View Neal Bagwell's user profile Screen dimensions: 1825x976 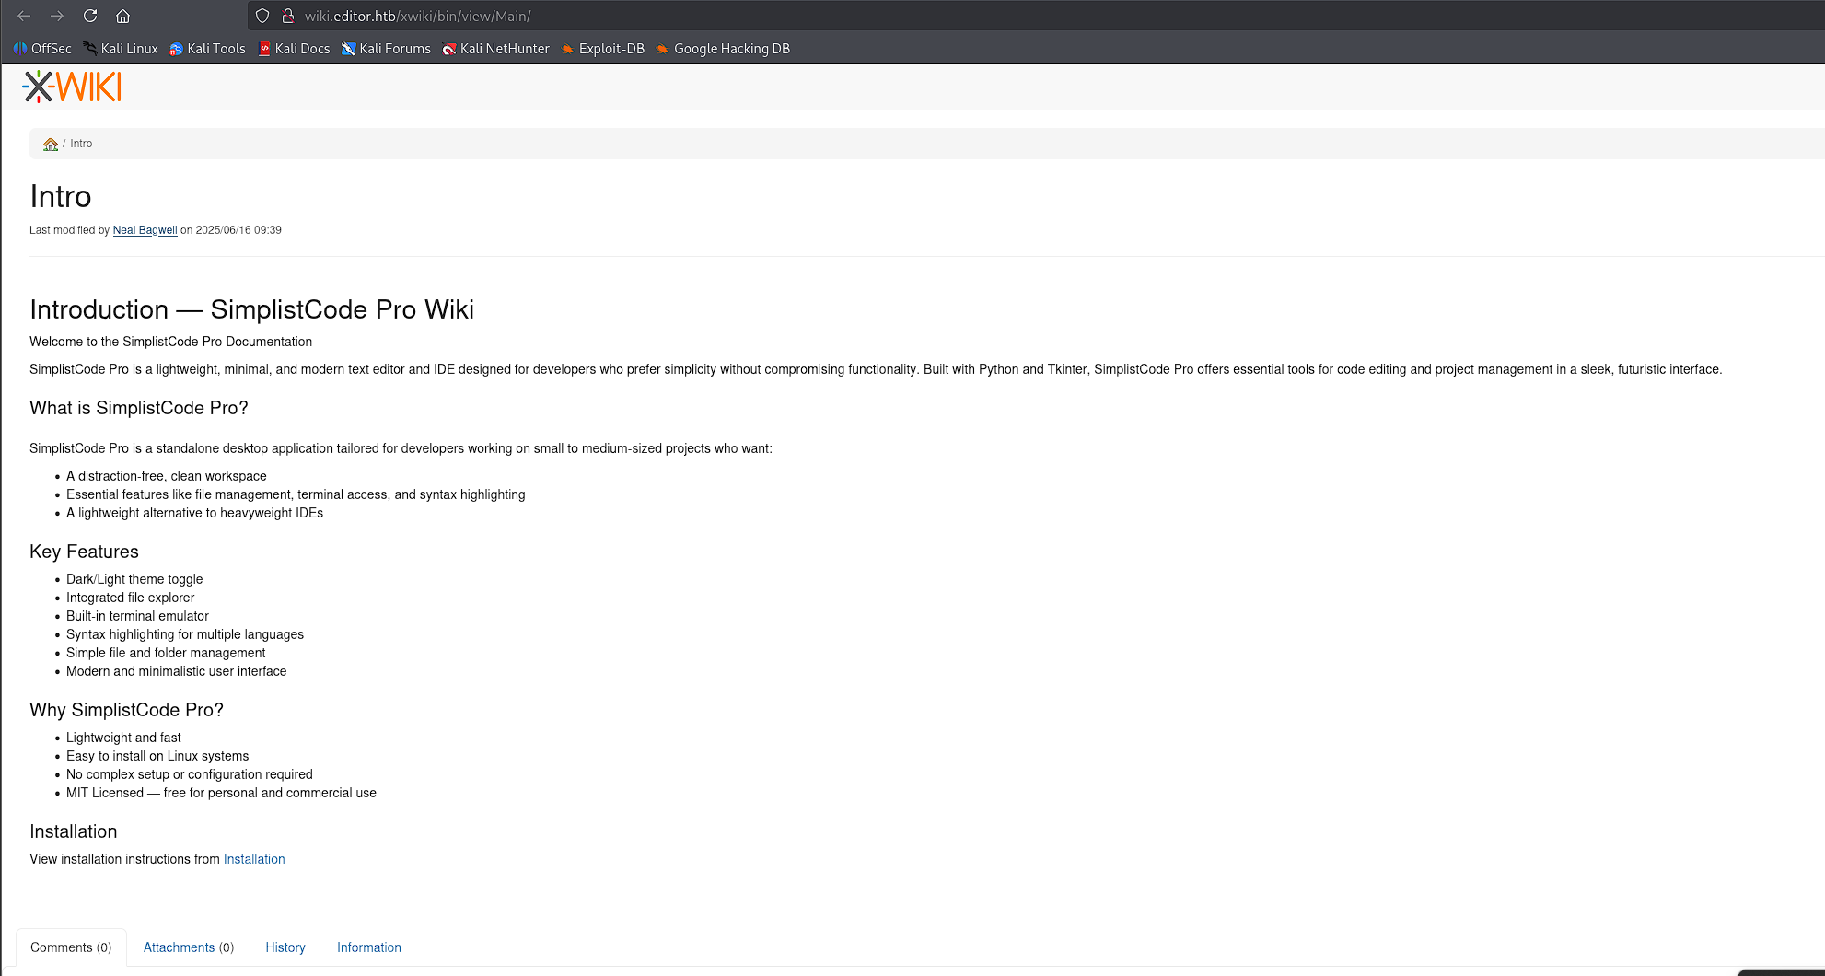click(x=145, y=230)
